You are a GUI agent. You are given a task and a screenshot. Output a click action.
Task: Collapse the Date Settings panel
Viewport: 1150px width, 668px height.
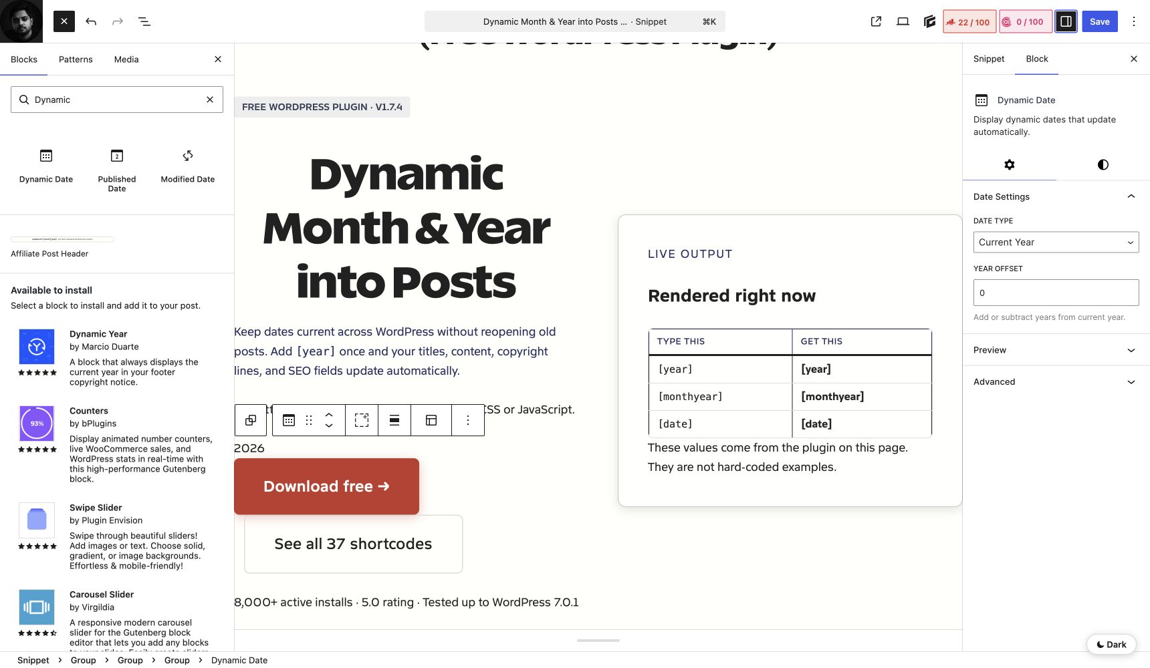point(1056,196)
